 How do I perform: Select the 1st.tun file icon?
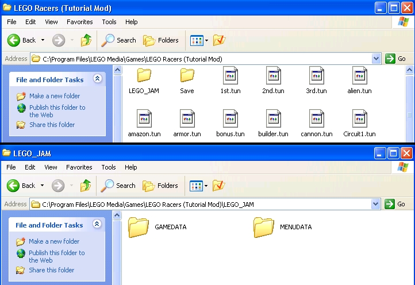(230, 75)
